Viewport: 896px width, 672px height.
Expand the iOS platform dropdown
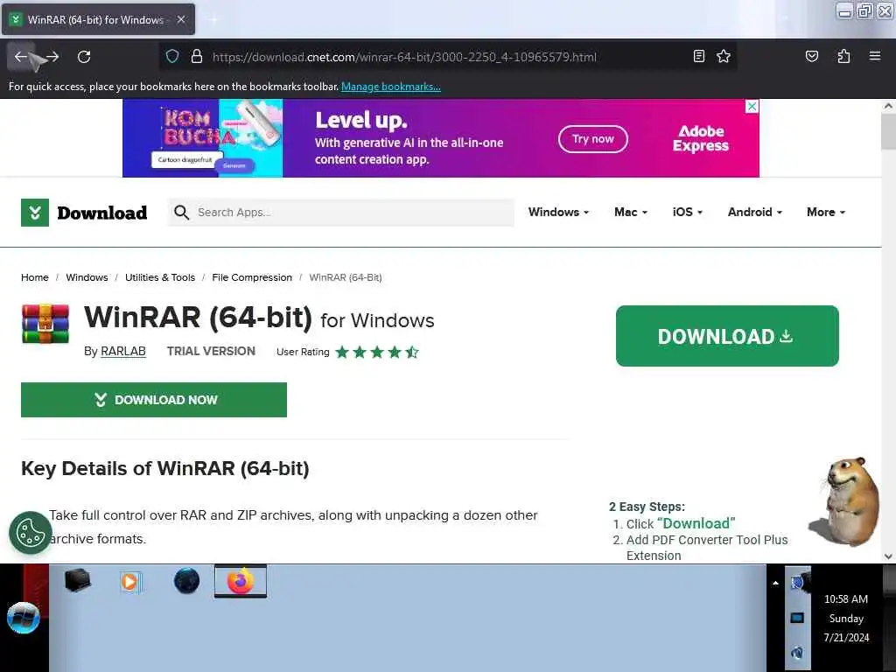[x=688, y=212]
